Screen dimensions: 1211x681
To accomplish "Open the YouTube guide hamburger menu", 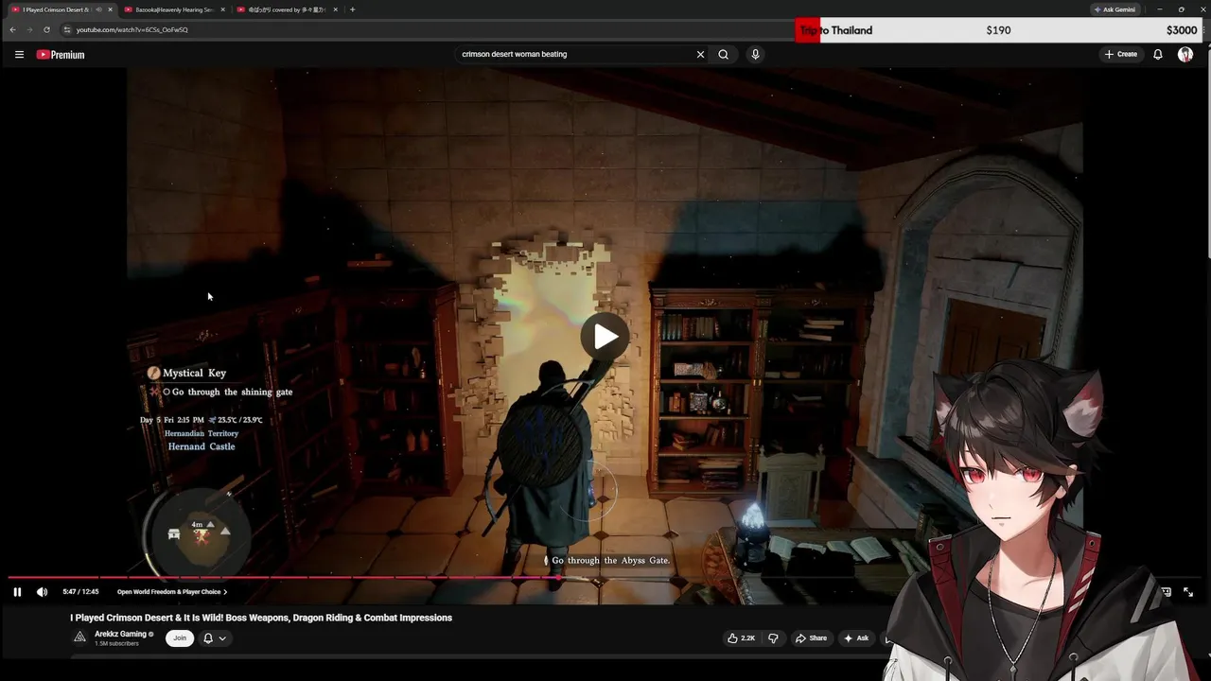I will tap(19, 55).
